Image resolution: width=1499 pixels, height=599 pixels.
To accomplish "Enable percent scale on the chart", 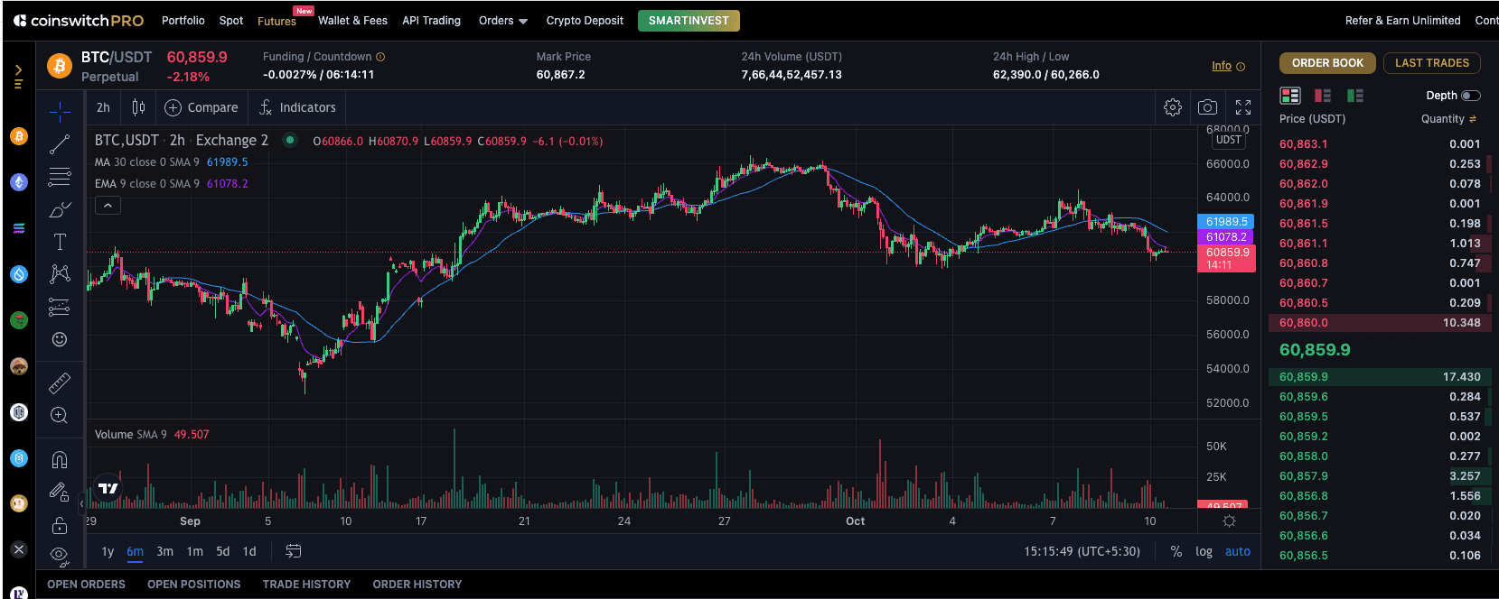I will (x=1176, y=551).
